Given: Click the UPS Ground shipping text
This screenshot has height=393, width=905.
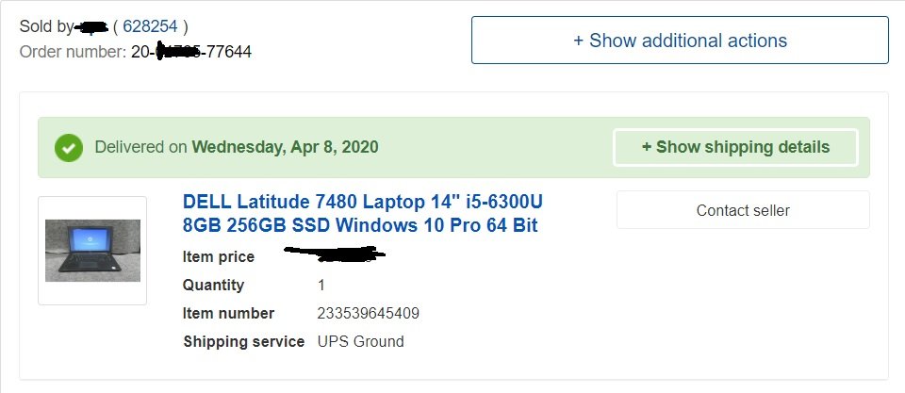Looking at the screenshot, I should [x=361, y=342].
